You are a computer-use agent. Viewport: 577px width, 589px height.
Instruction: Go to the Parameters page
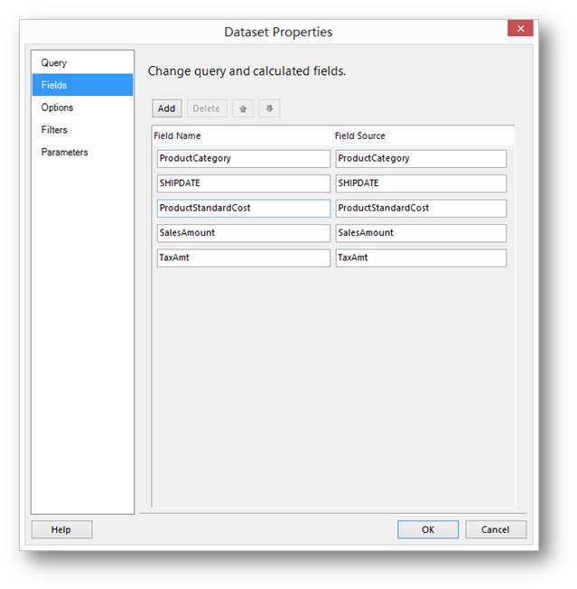[x=82, y=152]
